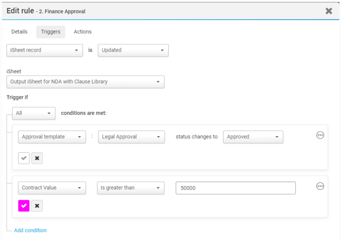This screenshot has height=241, width=341.
Task: Open the Legal Approval dropdown
Action: click(131, 137)
